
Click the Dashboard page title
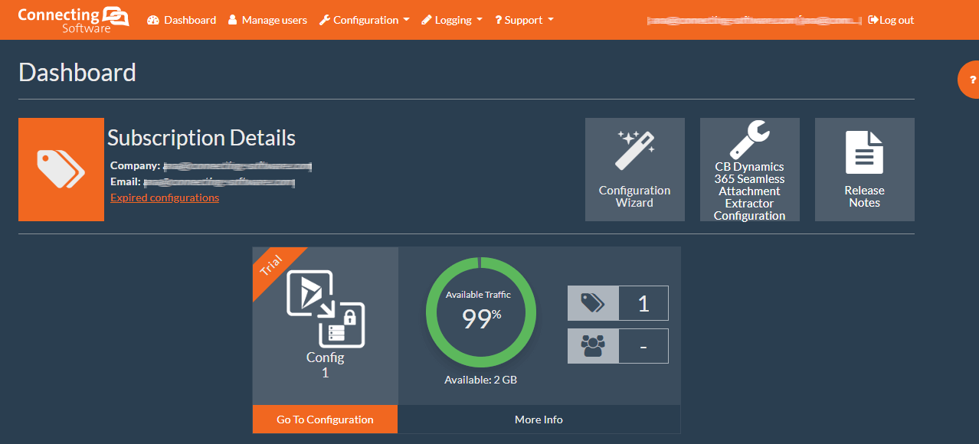77,72
